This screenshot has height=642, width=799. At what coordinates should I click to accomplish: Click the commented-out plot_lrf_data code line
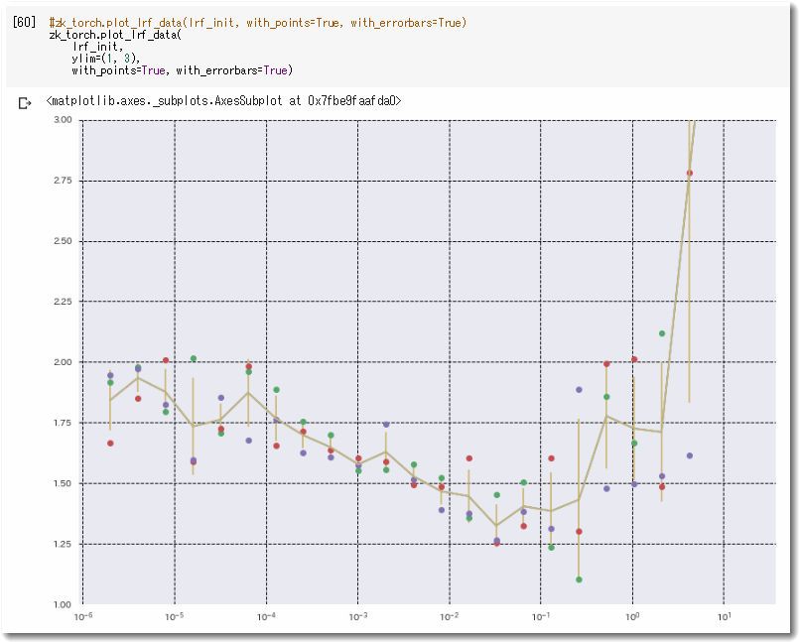tap(257, 22)
